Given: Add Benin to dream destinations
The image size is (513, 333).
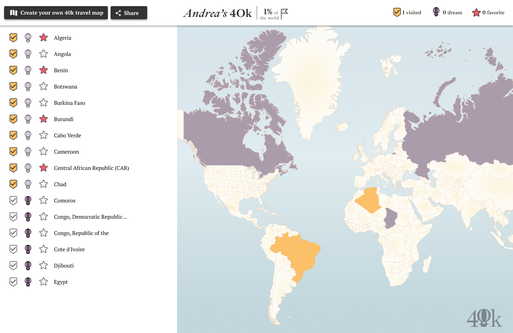Looking at the screenshot, I should coord(28,70).
